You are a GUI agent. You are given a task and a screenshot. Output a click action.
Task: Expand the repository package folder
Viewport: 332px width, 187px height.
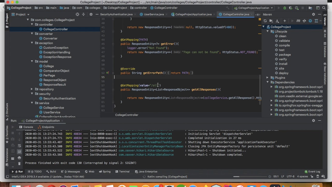[32, 89]
